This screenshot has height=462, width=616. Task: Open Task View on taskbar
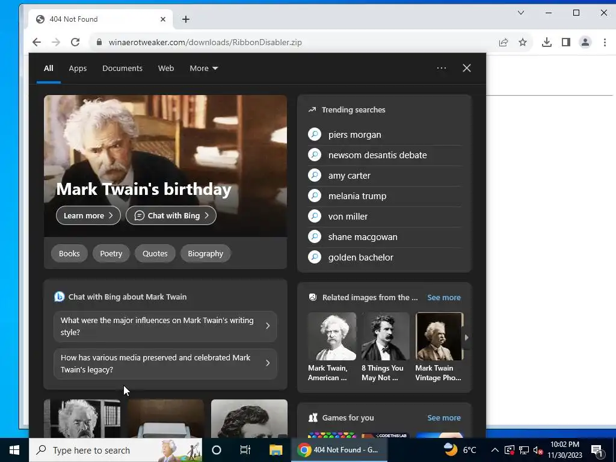click(x=245, y=450)
